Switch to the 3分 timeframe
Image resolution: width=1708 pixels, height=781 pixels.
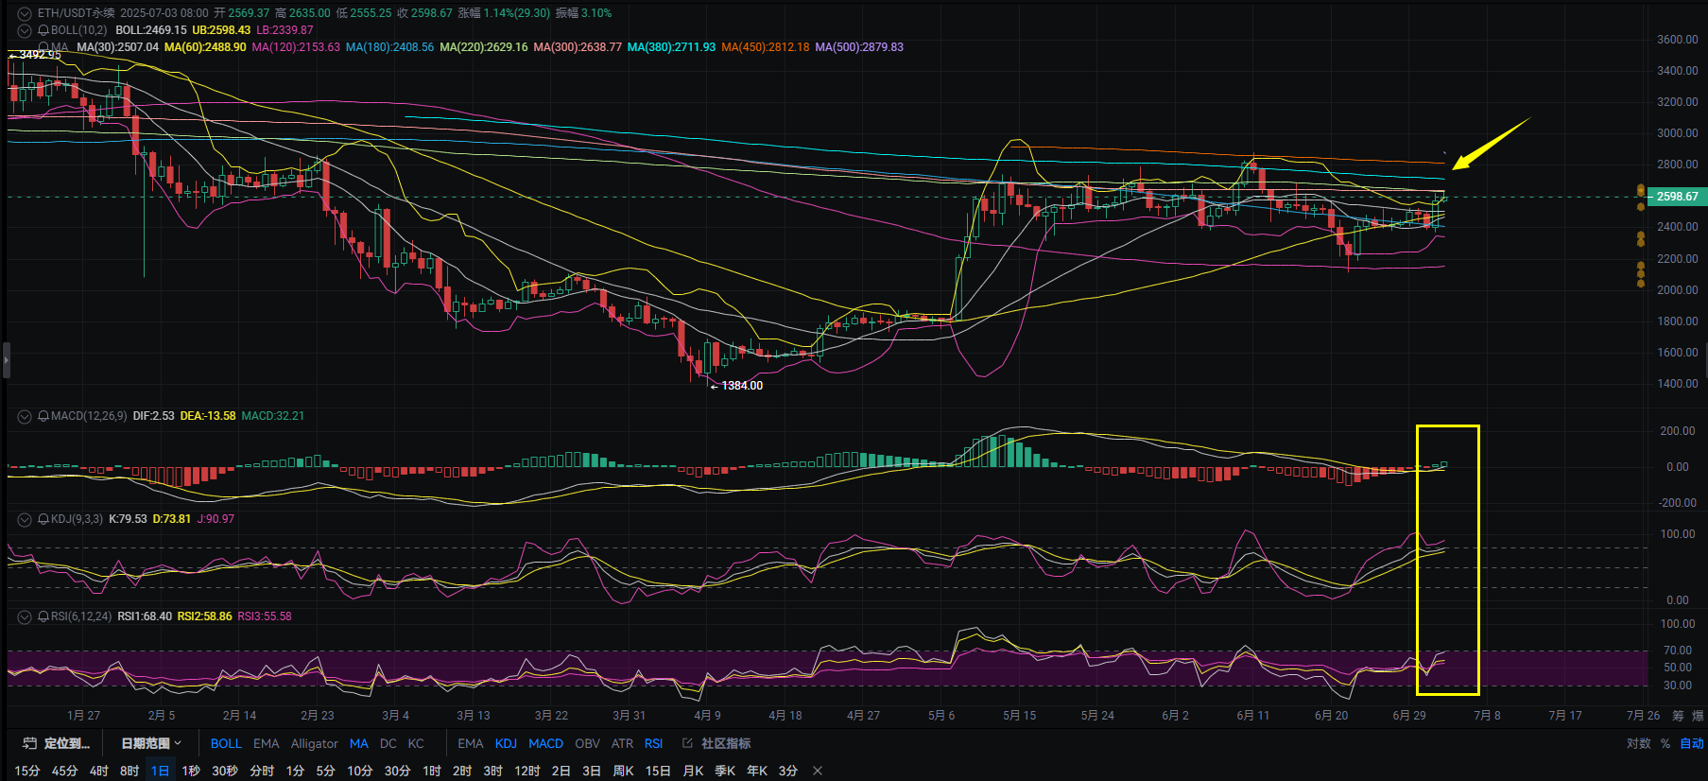(x=788, y=771)
